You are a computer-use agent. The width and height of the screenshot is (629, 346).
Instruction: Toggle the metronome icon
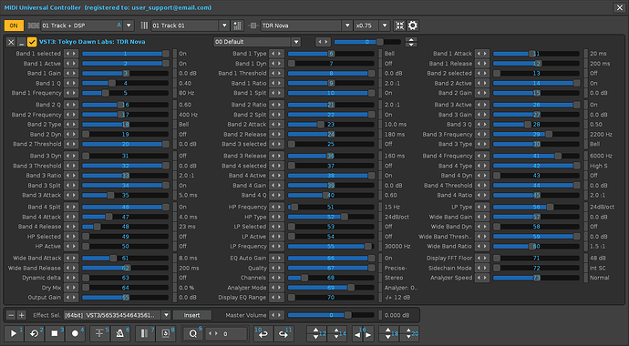tap(120, 333)
